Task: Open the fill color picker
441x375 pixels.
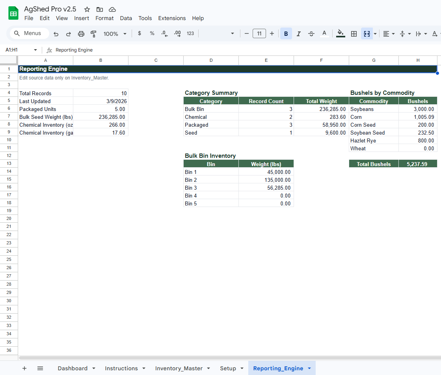Action: pos(340,33)
